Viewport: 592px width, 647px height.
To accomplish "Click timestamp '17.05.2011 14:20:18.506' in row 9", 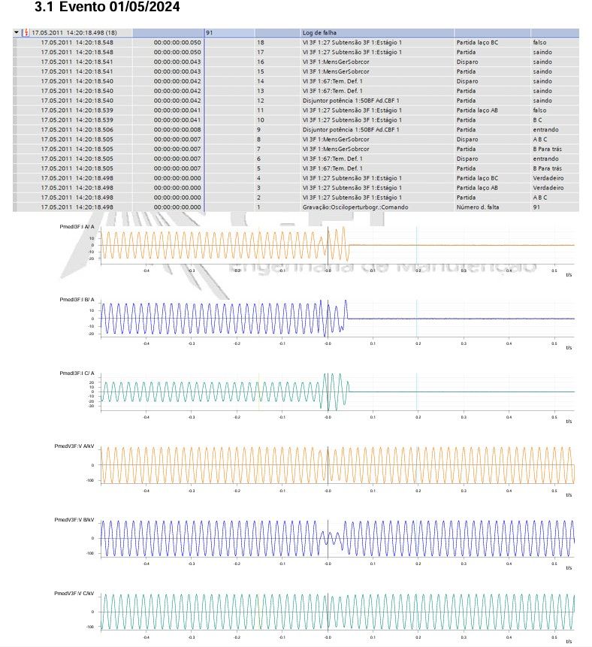I will point(77,129).
